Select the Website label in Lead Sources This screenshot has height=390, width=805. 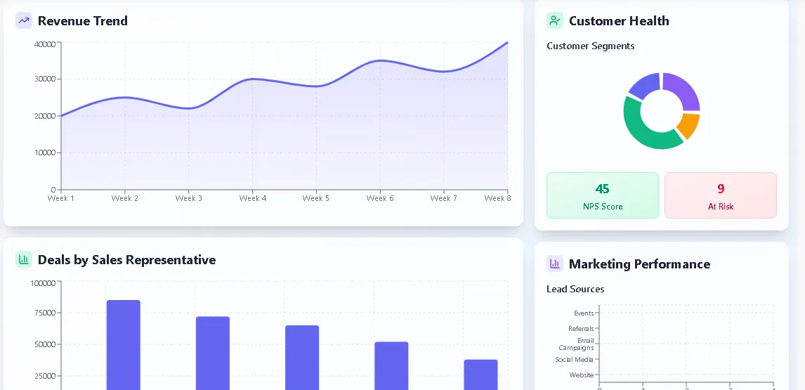[581, 375]
